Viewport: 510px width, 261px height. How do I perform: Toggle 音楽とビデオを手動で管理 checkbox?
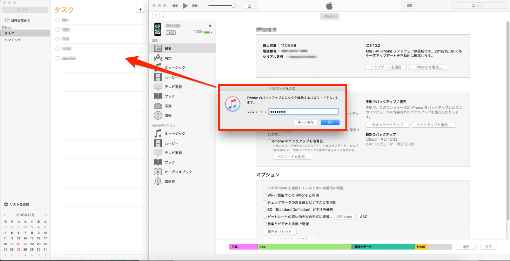pyautogui.click(x=265, y=224)
